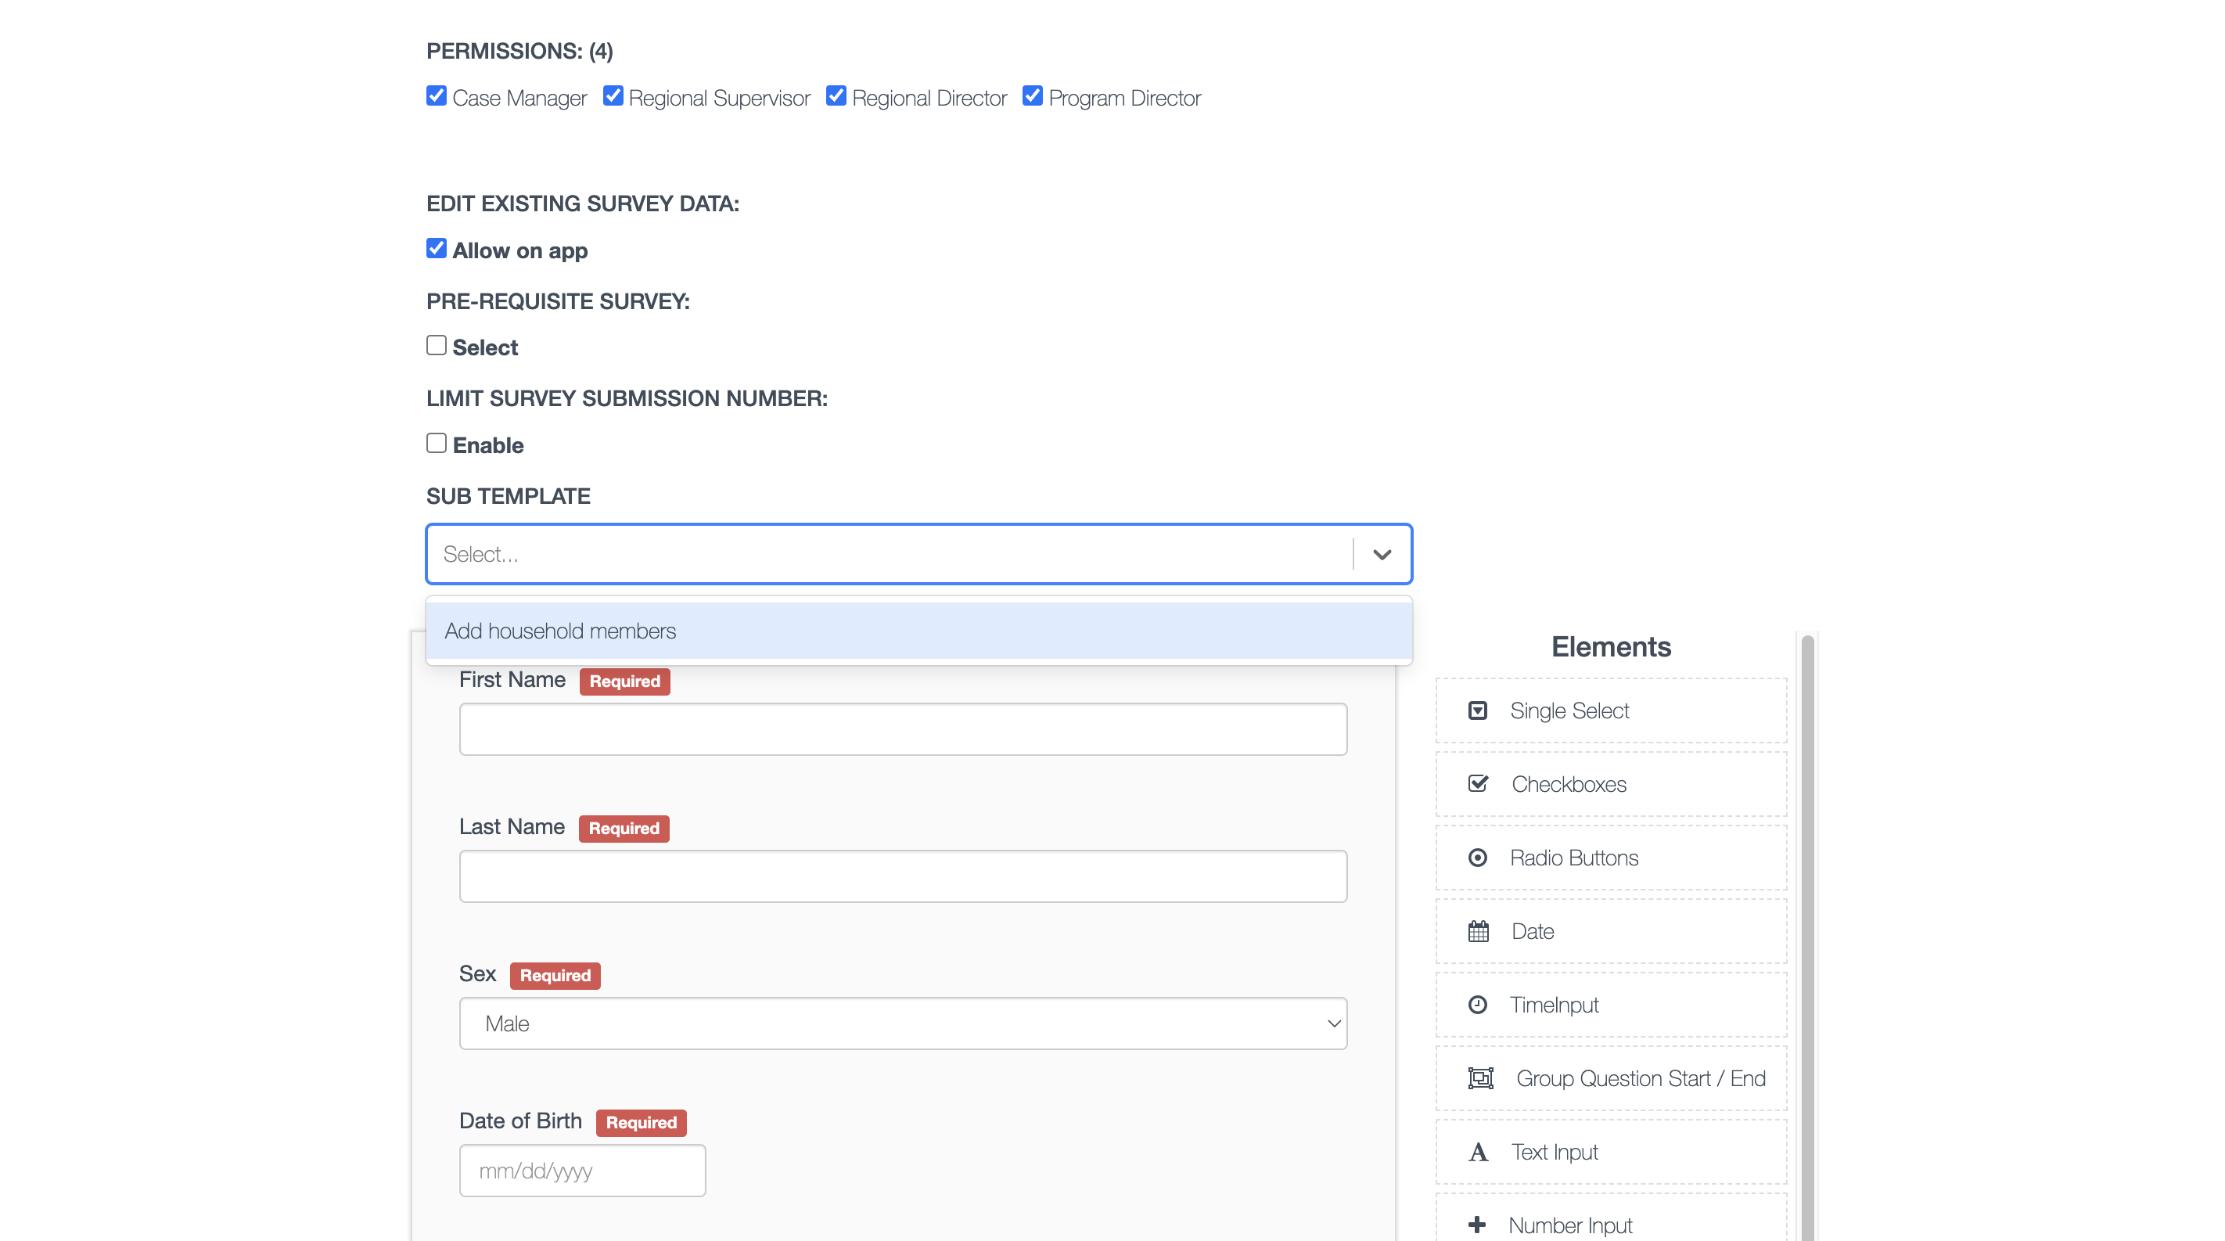
Task: Click the Text Input letter icon
Action: coord(1478,1152)
